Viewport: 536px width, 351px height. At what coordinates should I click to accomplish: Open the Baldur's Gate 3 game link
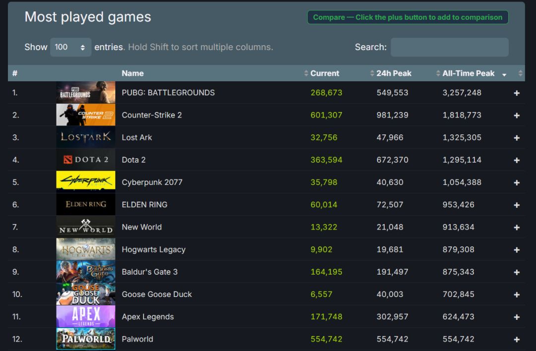coord(150,272)
